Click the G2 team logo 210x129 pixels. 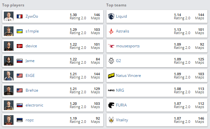tap(111, 61)
